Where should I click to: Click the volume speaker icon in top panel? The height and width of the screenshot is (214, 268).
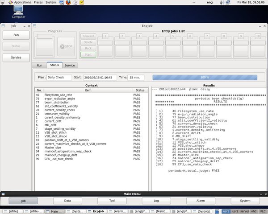(x=222, y=2)
